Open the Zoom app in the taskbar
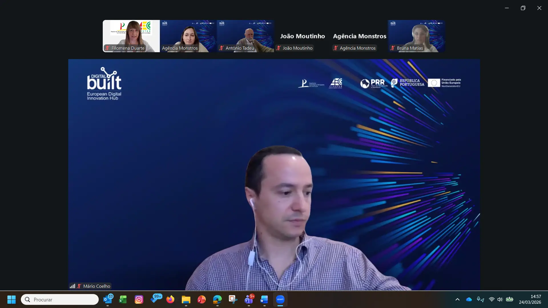548x308 pixels. click(280, 299)
